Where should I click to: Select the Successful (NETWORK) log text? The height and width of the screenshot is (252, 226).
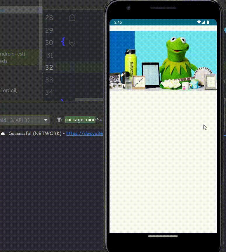coord(35,133)
